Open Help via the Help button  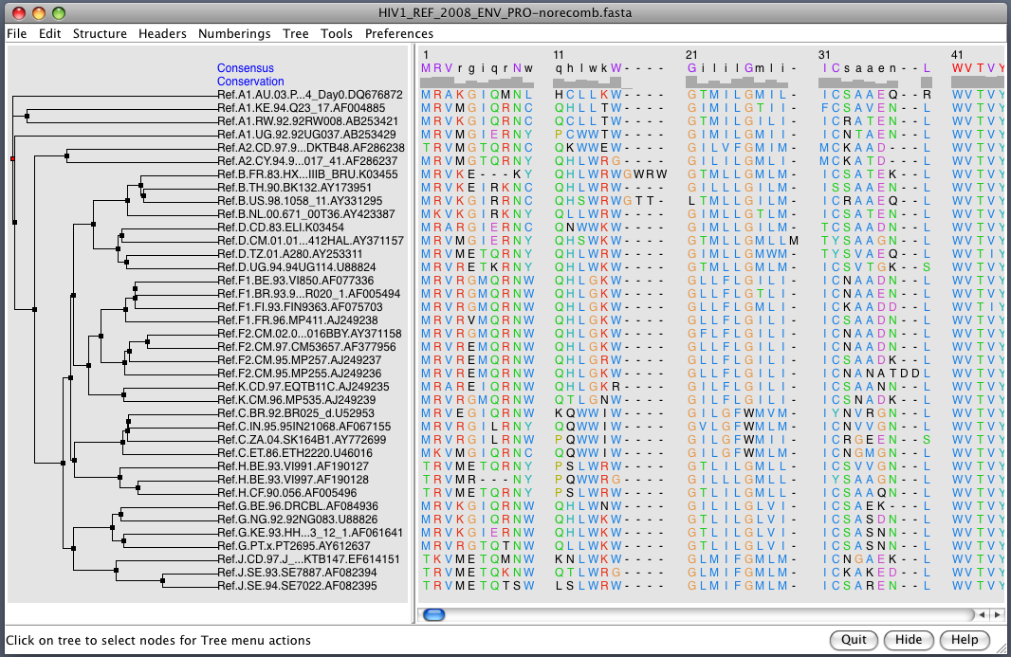click(x=965, y=640)
